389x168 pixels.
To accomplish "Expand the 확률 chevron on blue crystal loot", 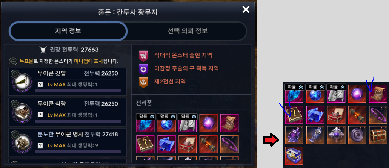I will [152, 117].
